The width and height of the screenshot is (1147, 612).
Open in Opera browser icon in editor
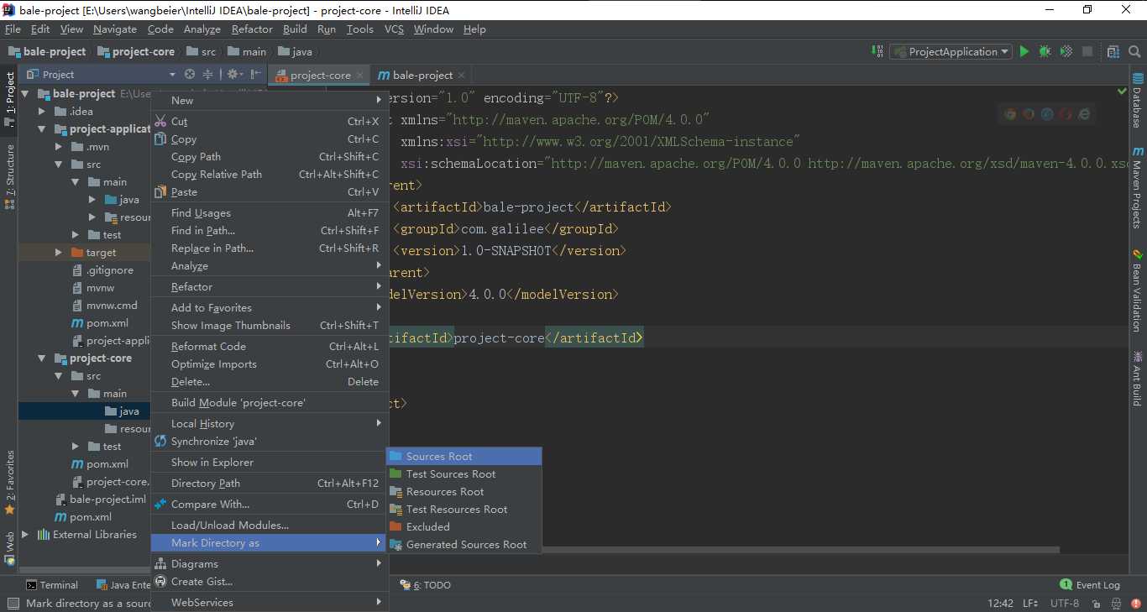pyautogui.click(x=1066, y=114)
